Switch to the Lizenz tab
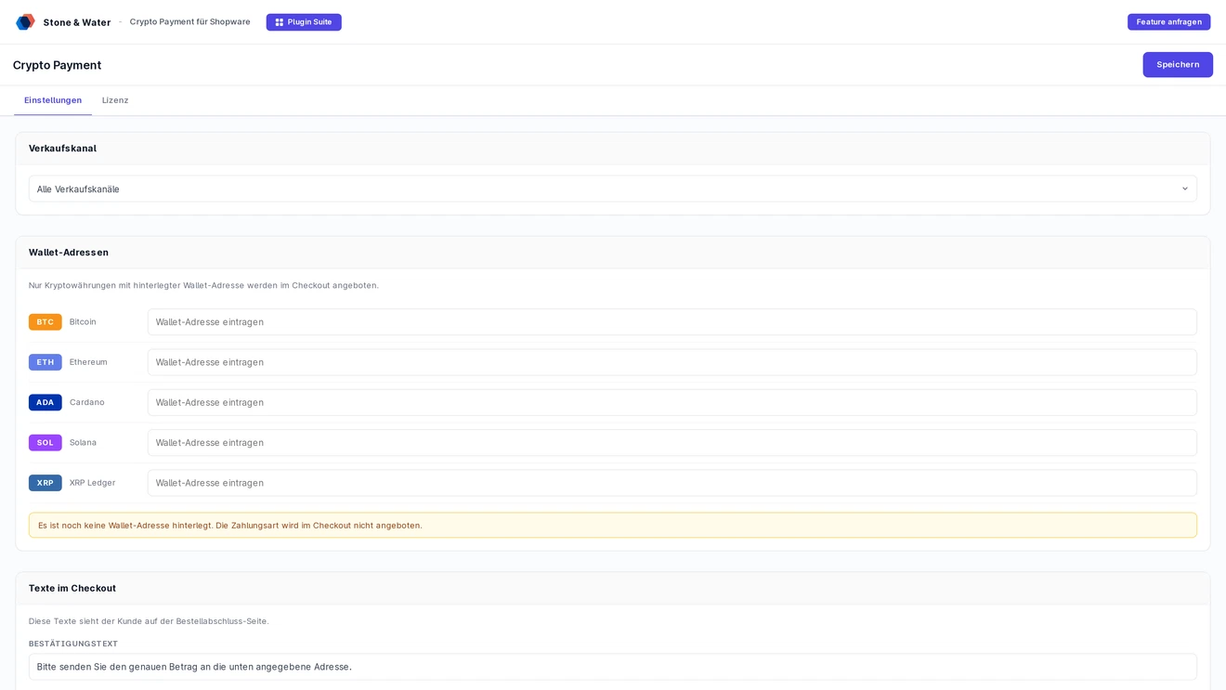 [x=115, y=100]
